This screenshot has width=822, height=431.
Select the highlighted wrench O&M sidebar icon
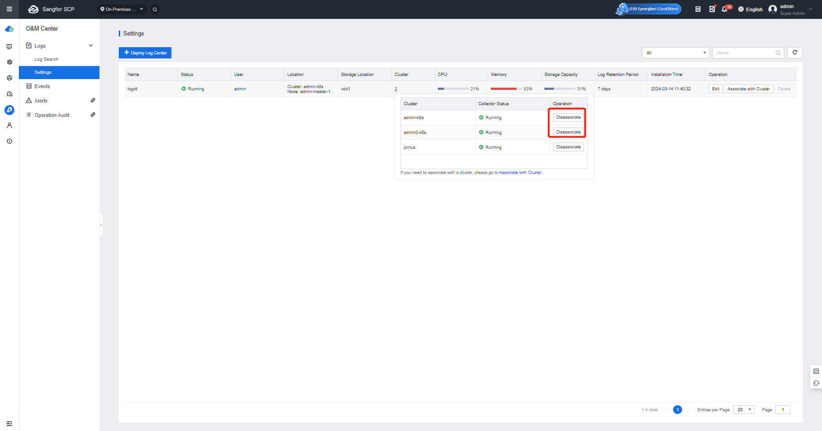pos(9,110)
